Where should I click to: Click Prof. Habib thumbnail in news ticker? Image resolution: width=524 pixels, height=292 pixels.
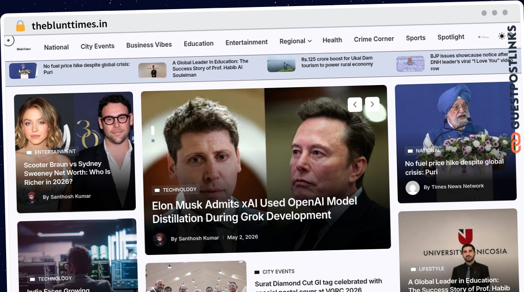(x=152, y=70)
